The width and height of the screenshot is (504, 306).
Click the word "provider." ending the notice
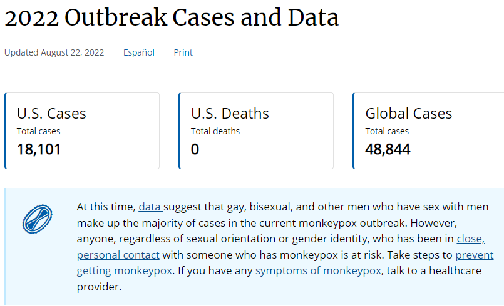pyautogui.click(x=99, y=287)
